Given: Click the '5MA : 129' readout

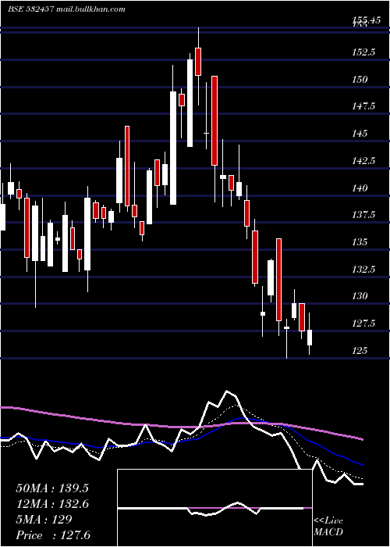Looking at the screenshot, I should click(x=44, y=520).
